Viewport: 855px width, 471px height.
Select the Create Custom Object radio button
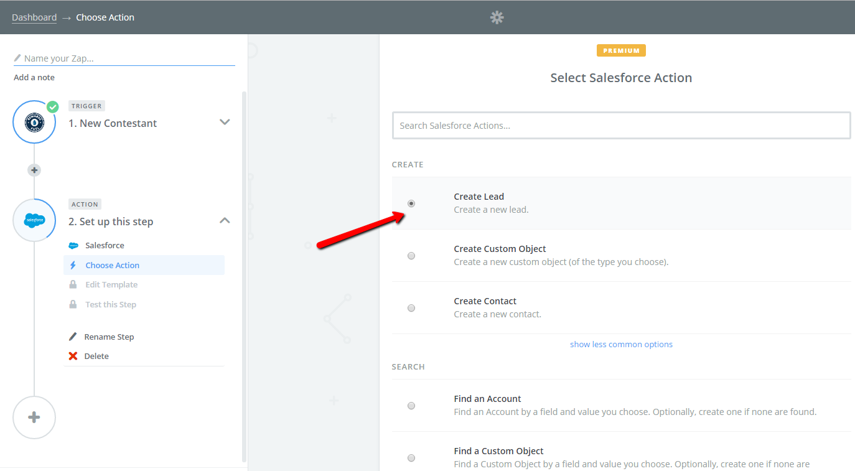[x=411, y=256]
